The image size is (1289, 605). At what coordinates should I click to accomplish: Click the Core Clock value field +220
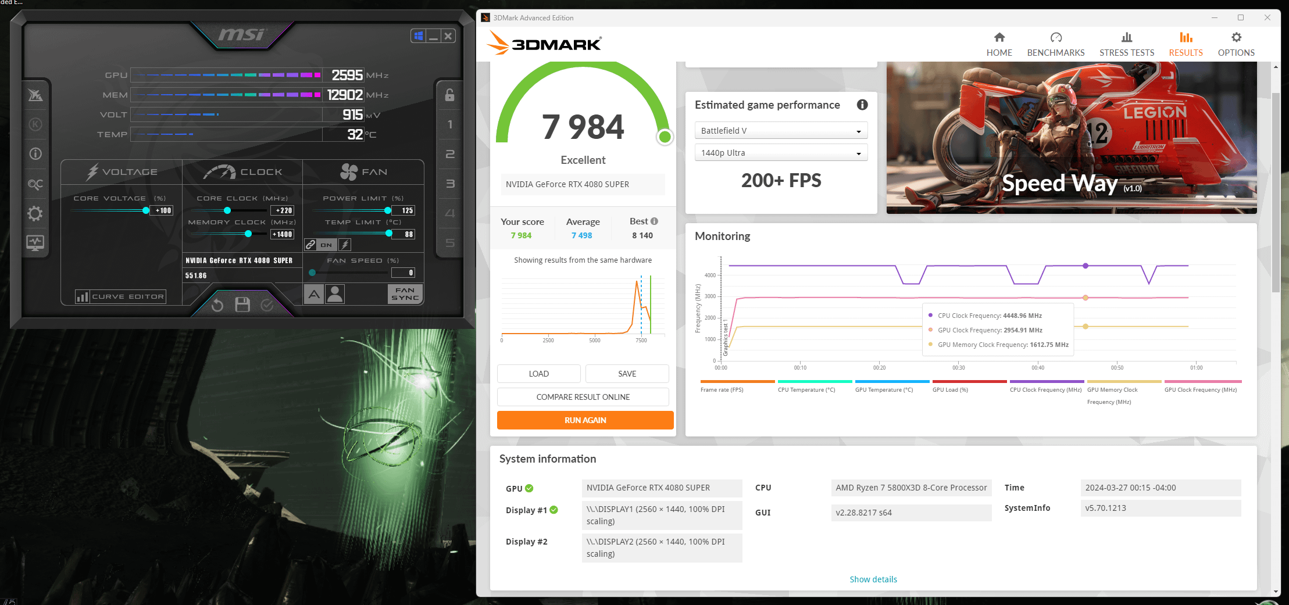(x=283, y=210)
